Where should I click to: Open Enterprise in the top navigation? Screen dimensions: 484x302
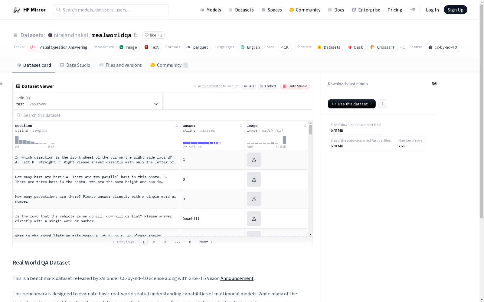(x=366, y=10)
